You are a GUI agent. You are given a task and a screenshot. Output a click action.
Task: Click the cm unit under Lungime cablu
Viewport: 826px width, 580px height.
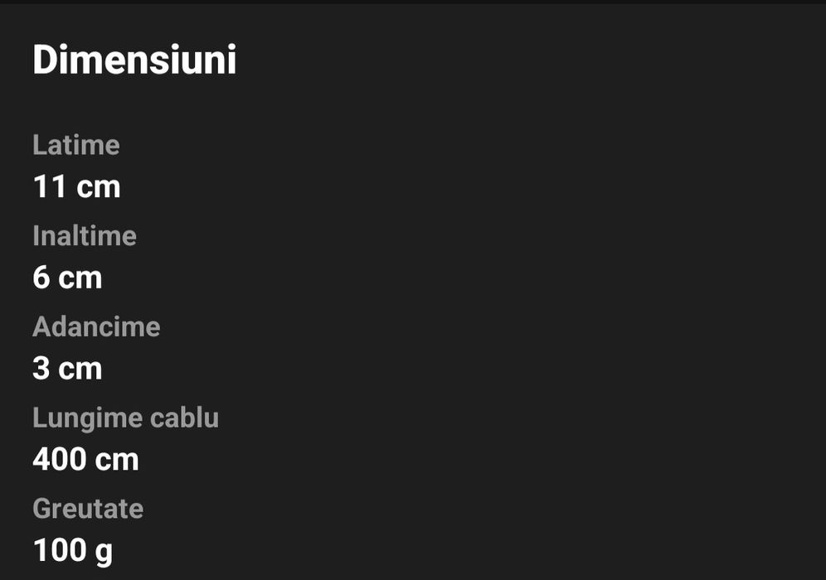click(117, 459)
